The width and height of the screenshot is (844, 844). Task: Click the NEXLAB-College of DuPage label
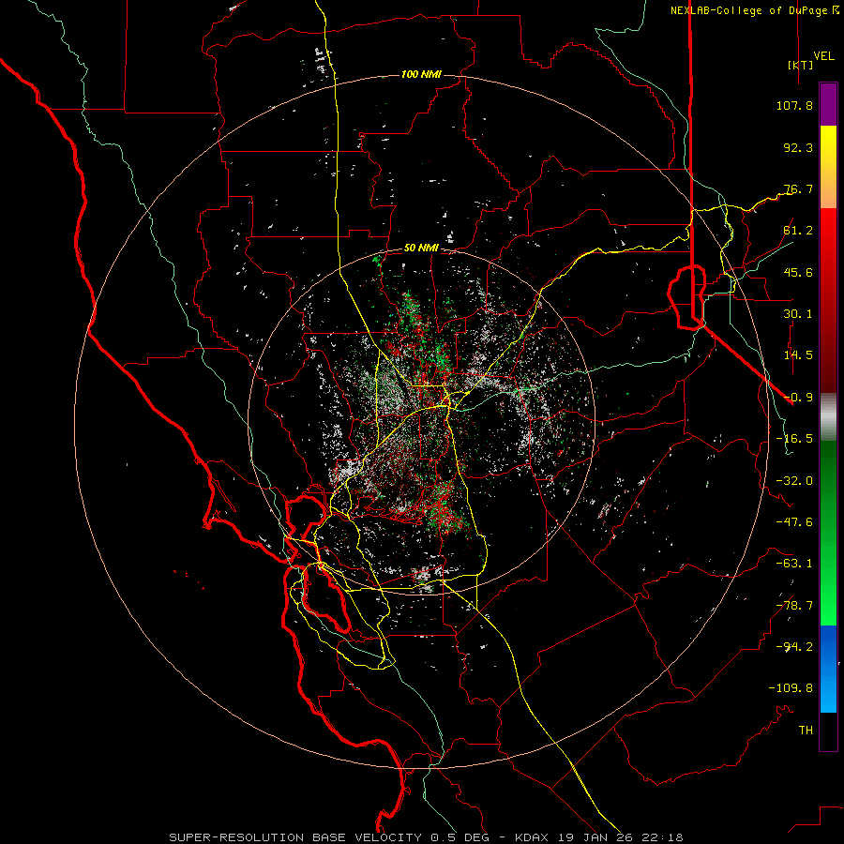click(748, 10)
